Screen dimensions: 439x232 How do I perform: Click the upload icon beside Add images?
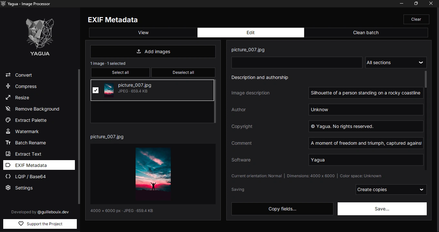tap(139, 52)
